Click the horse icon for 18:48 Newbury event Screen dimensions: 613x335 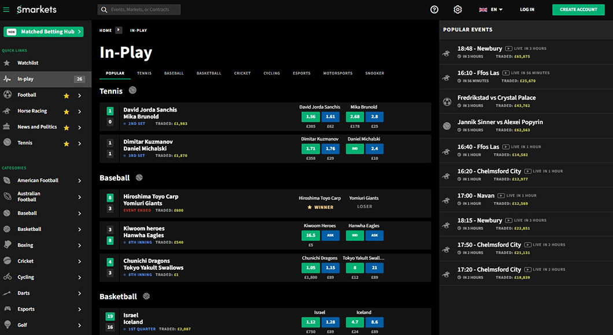pos(446,53)
